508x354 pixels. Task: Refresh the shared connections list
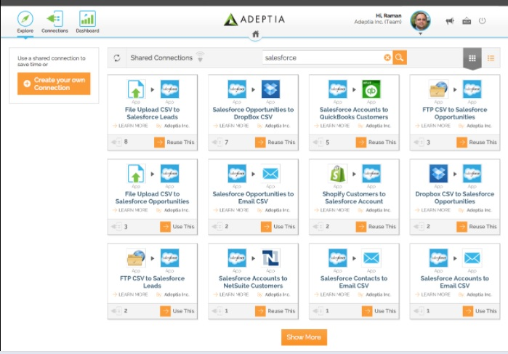pos(117,57)
